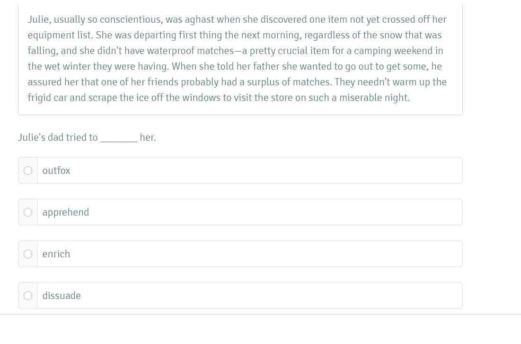Click the 'apprehend' answer label text
The height and width of the screenshot is (344, 521).
click(x=66, y=213)
